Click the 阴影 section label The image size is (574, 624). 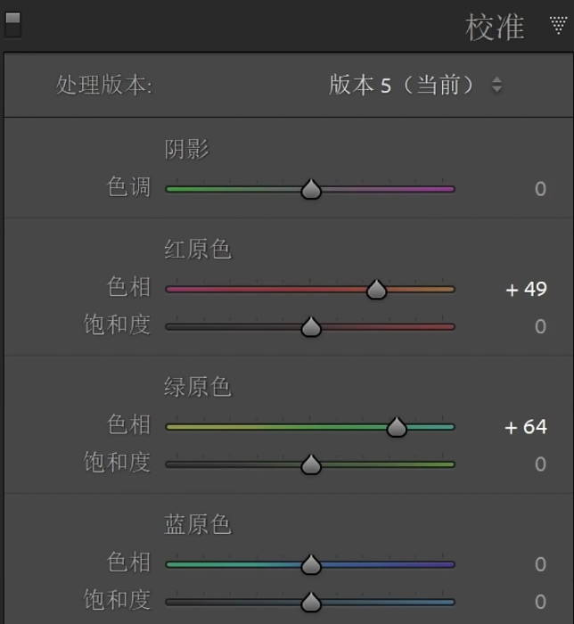(x=186, y=149)
